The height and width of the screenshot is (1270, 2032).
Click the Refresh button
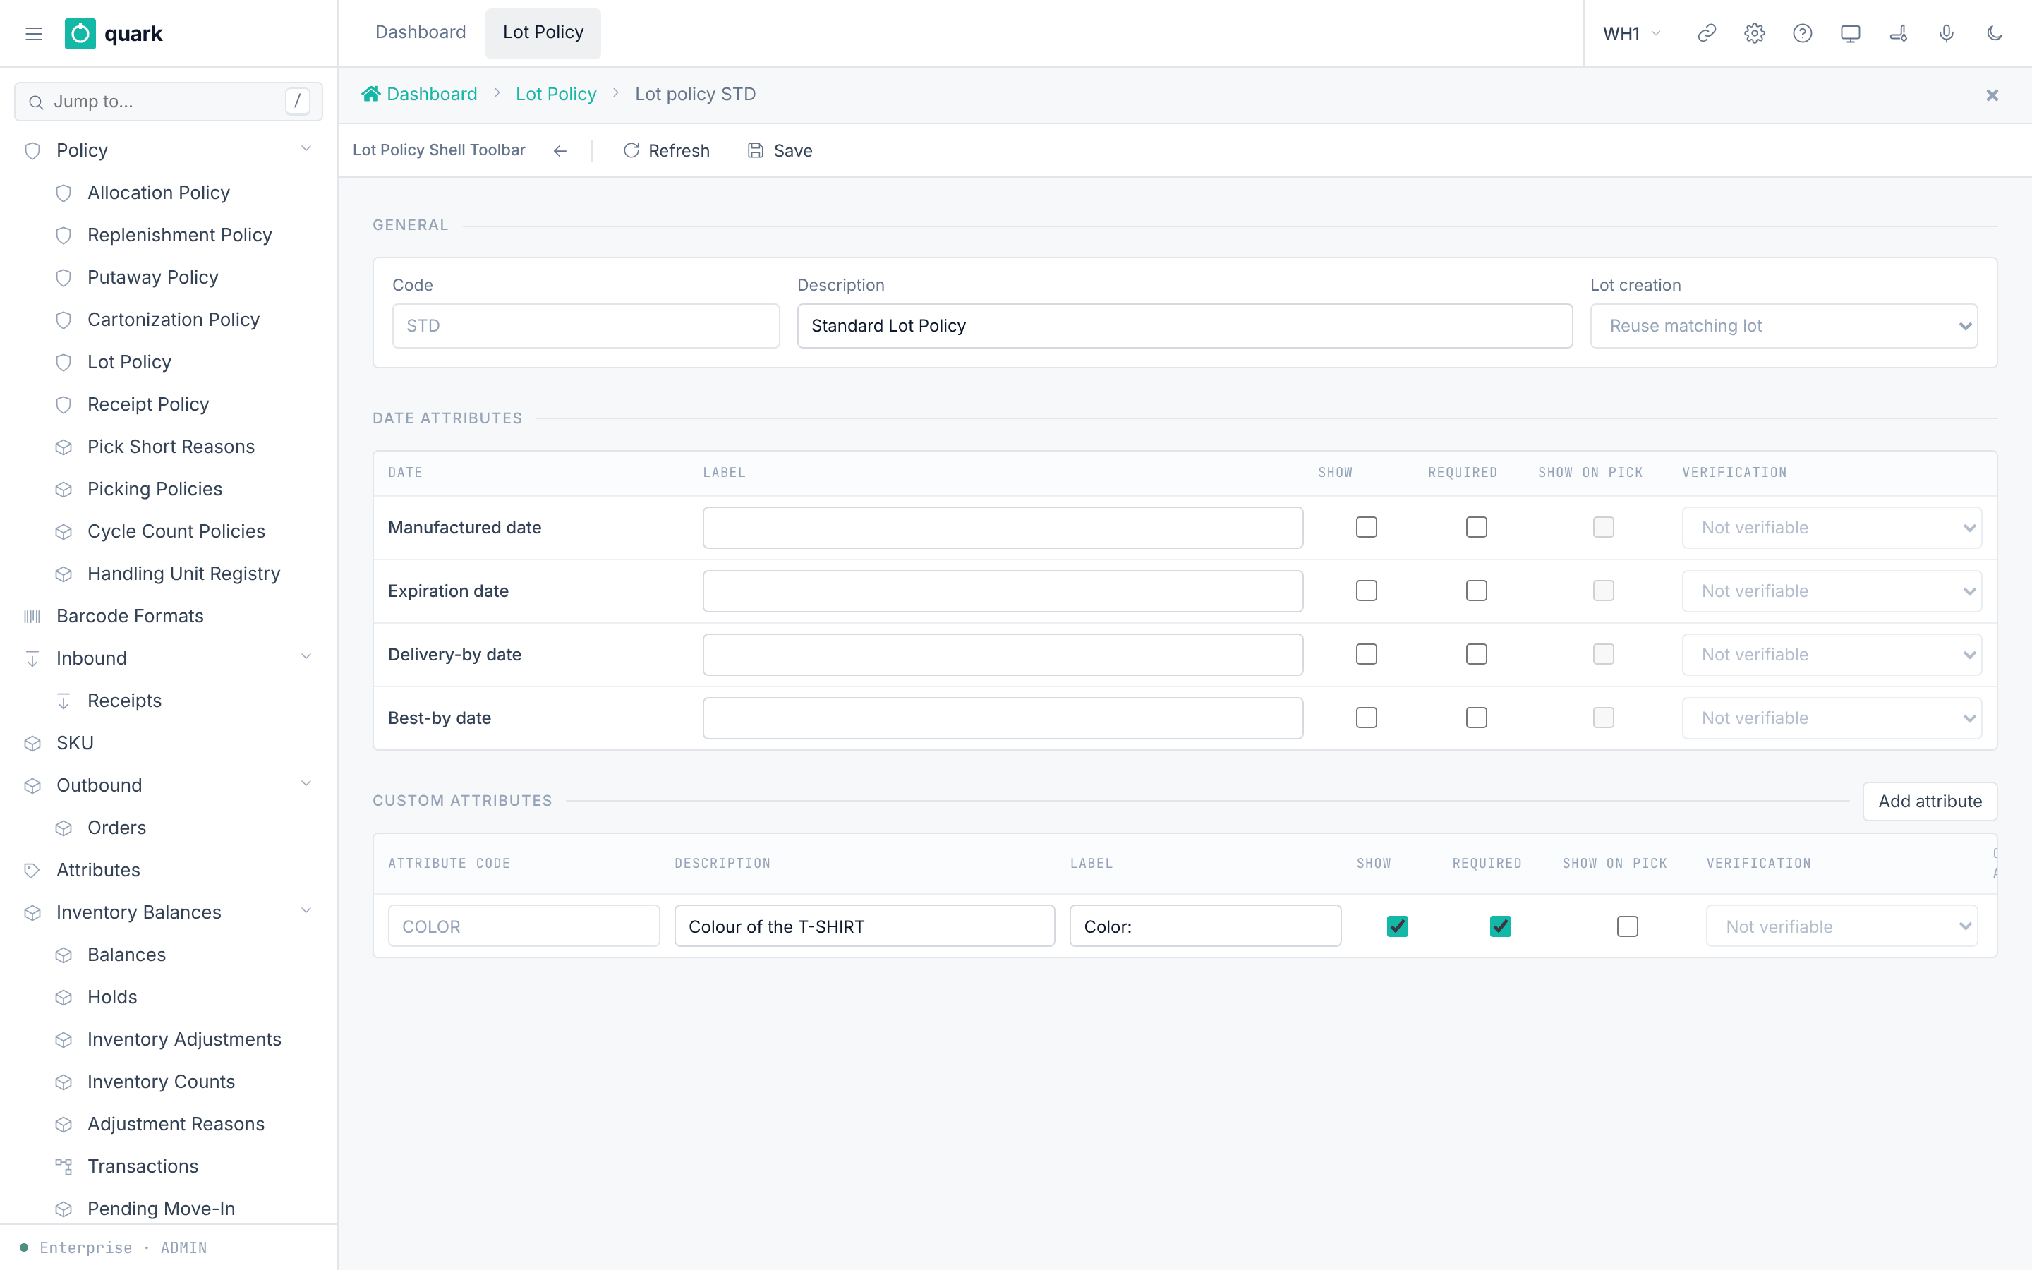pos(667,150)
